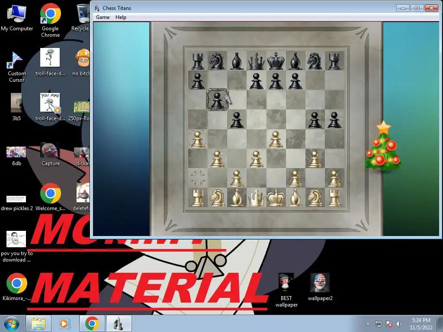The height and width of the screenshot is (332, 443).
Task: Click the white pawn on b3
Action: 217,159
